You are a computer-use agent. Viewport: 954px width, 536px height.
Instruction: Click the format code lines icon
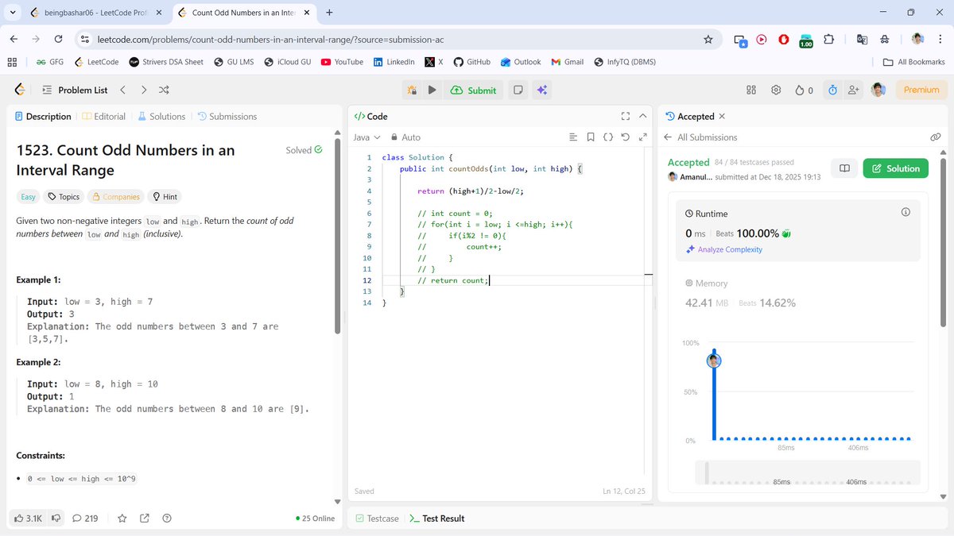(573, 137)
